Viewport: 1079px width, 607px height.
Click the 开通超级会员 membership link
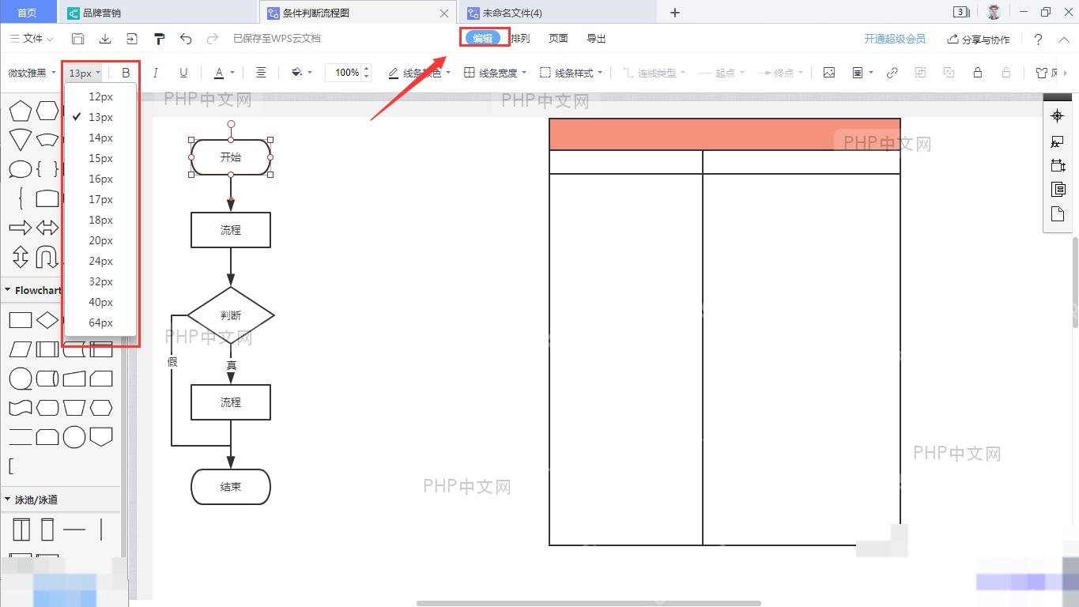(895, 39)
